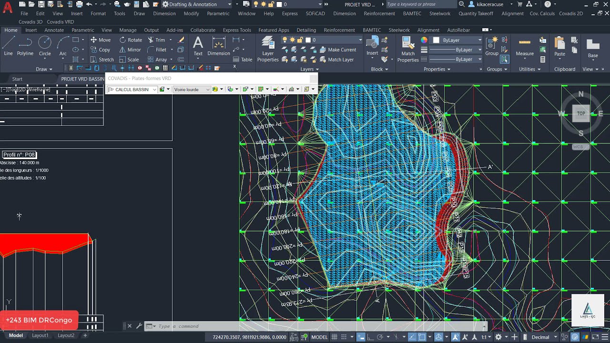Activate the Arc tool
This screenshot has height=343, width=610.
(x=63, y=46)
